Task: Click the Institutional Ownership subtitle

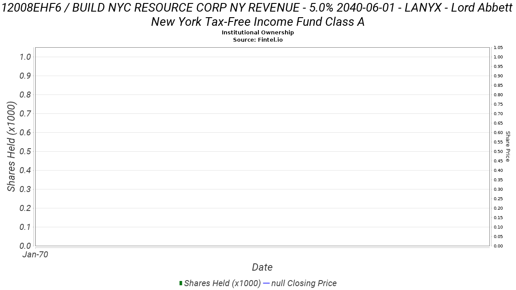Action: point(258,33)
